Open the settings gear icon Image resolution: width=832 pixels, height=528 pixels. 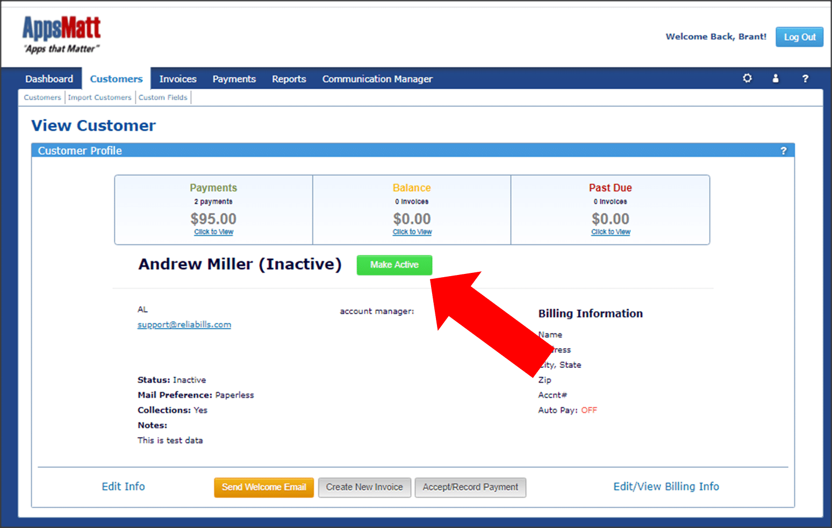pos(747,78)
